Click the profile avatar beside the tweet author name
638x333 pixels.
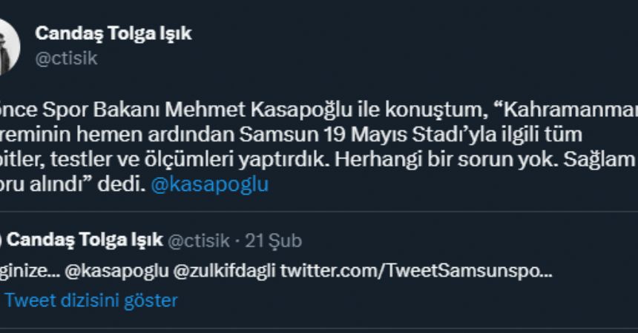(x=9, y=46)
